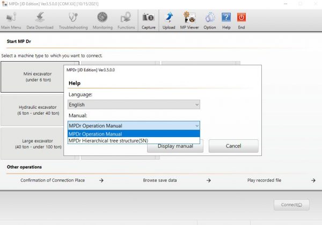The image size is (322, 225).
Task: Click the Connect(C) button
Action: tap(291, 205)
